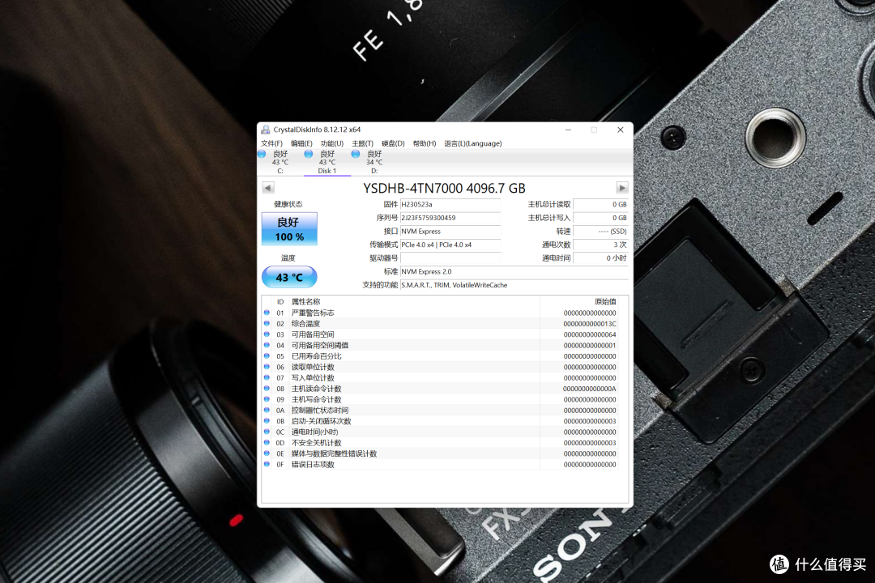Click raw value 00000000000001
This screenshot has width=875, height=583.
(x=589, y=345)
